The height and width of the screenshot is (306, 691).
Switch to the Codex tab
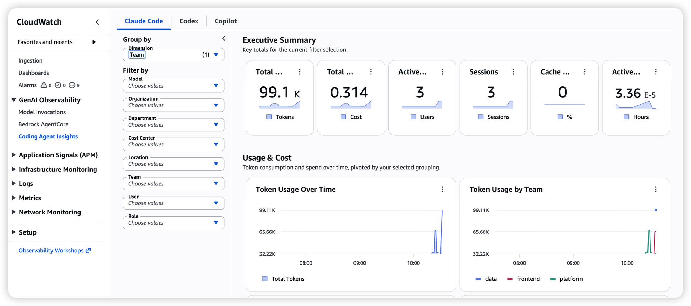[189, 21]
